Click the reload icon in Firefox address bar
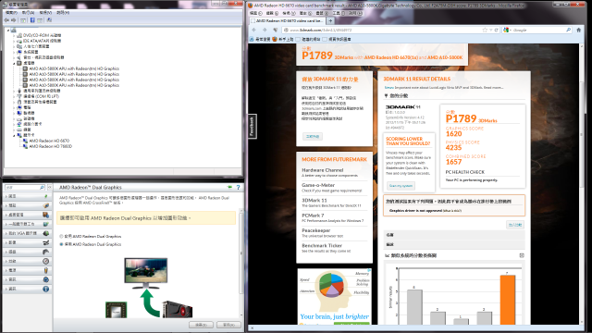 (x=496, y=30)
